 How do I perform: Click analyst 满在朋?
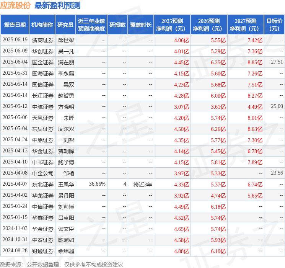pyautogui.click(x=66, y=62)
